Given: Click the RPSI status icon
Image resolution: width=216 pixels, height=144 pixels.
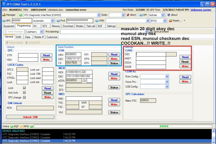Looking at the screenshot, I should [x=32, y=126].
